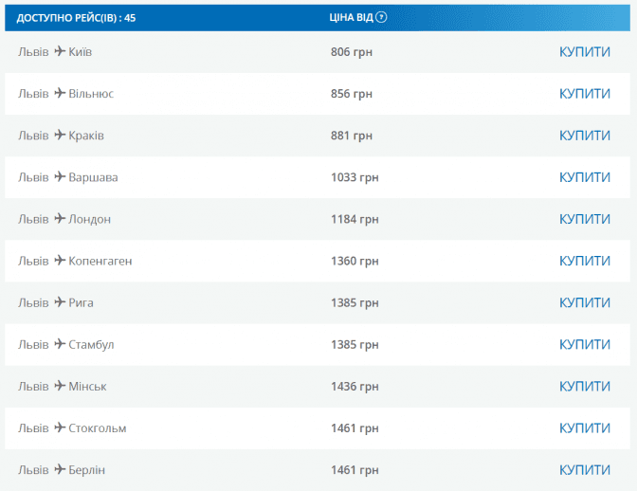Screen dimensions: 637x491
Task: Buy the Львів to Вільнюс ticket
Action: pos(584,94)
